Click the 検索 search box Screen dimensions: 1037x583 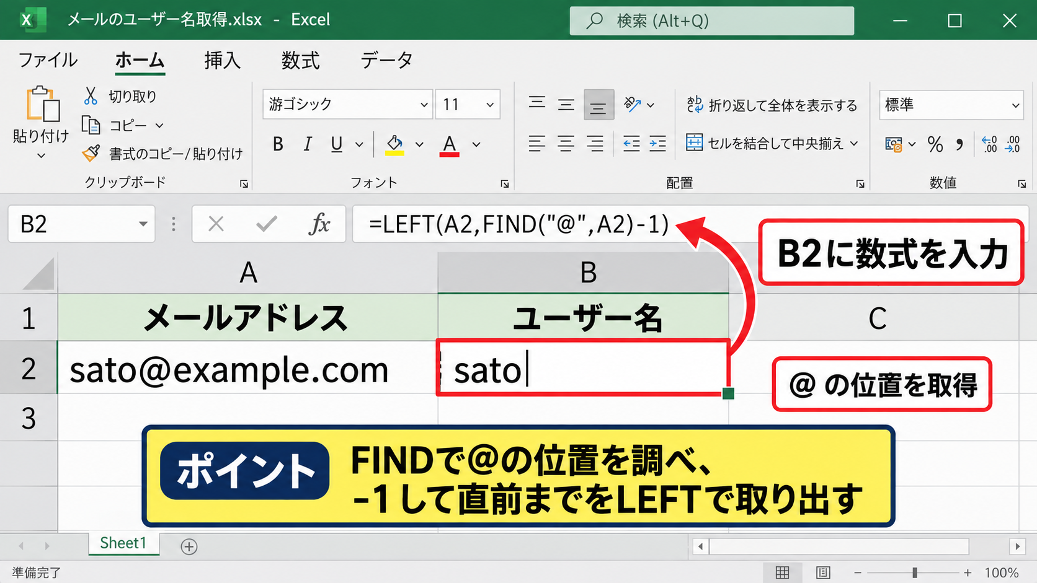tap(711, 20)
